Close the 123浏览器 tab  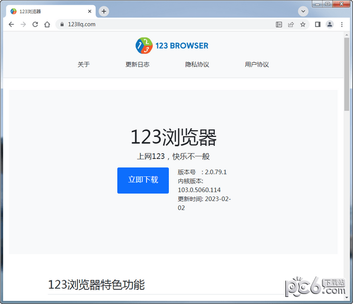[89, 11]
